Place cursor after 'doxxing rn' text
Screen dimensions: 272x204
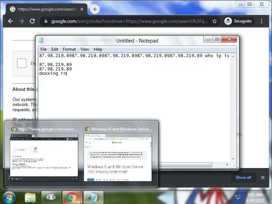(x=67, y=73)
